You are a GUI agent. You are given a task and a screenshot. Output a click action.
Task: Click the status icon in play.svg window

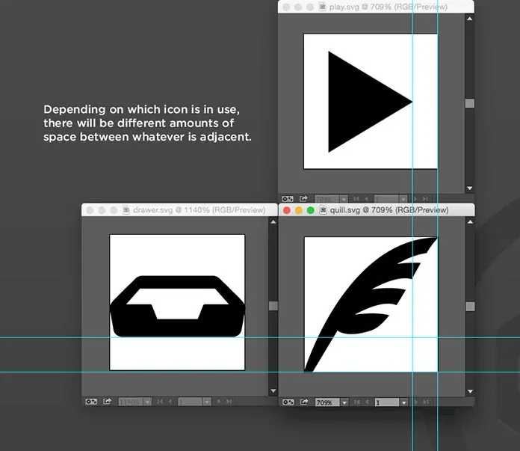(288, 199)
